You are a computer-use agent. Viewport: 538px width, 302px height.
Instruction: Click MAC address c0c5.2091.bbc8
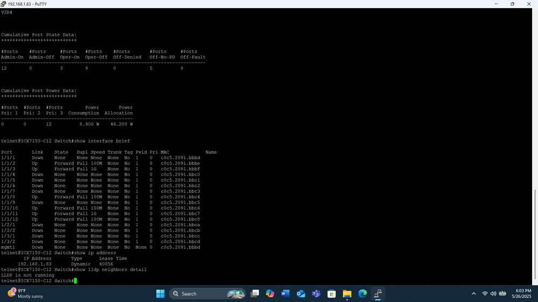[x=180, y=219]
